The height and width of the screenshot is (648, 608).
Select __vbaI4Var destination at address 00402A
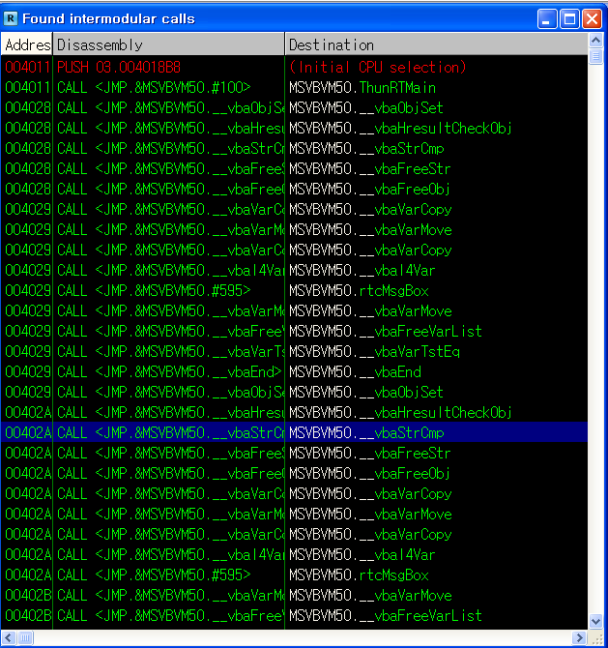coord(362,554)
